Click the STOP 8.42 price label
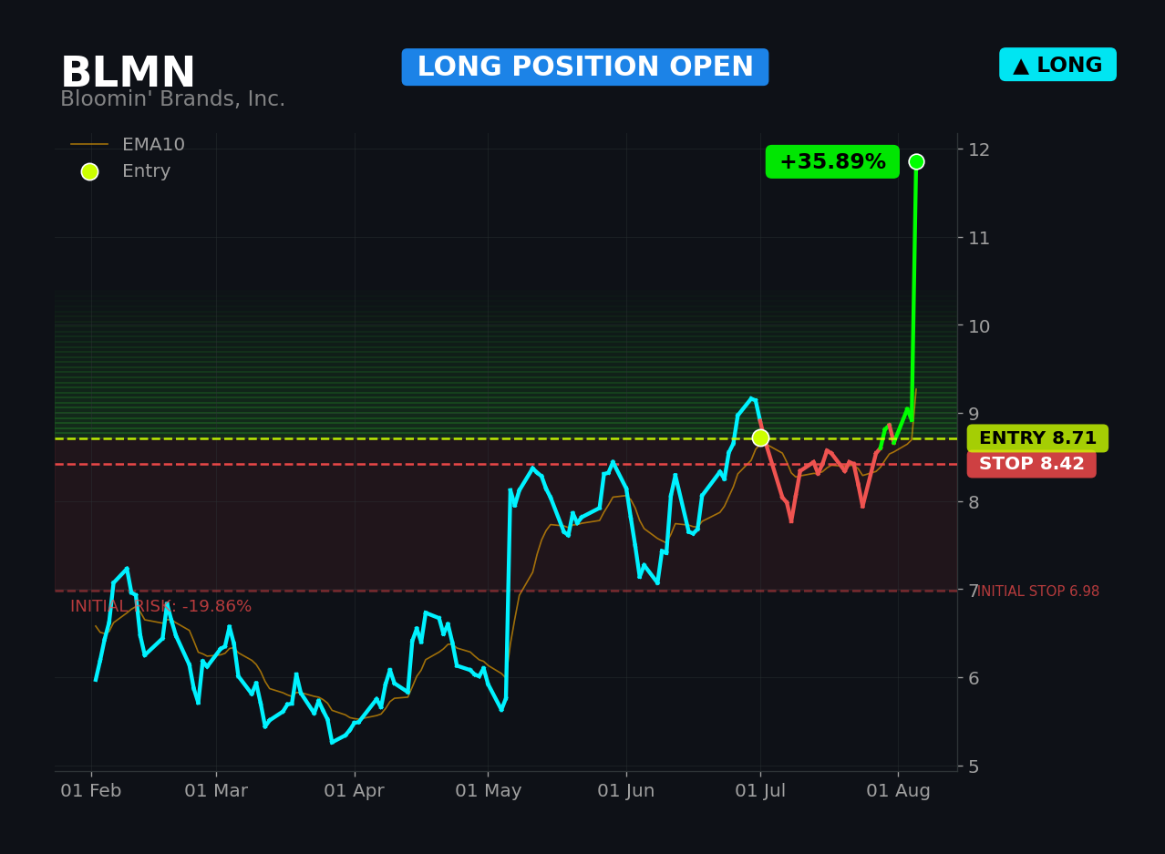The height and width of the screenshot is (854, 1165). point(1032,464)
